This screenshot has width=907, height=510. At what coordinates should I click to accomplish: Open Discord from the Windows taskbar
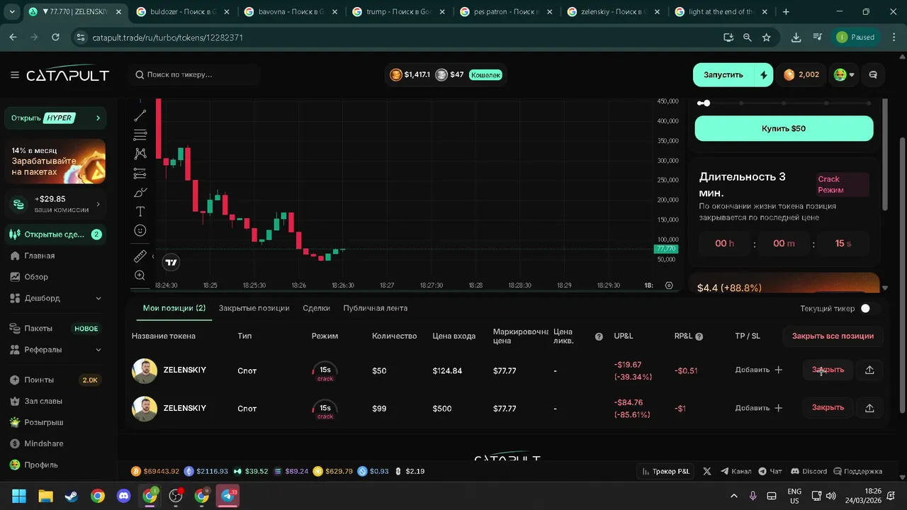pos(124,496)
